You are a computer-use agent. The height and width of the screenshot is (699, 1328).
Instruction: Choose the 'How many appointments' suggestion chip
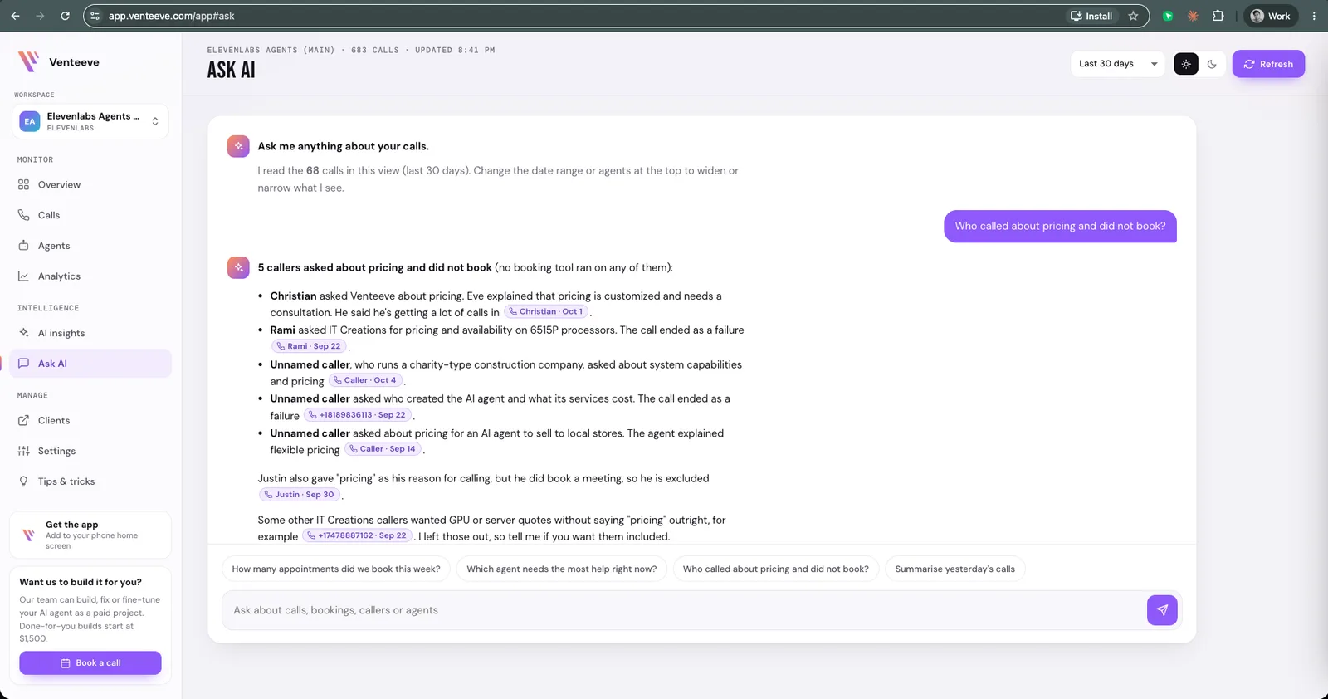(x=336, y=569)
